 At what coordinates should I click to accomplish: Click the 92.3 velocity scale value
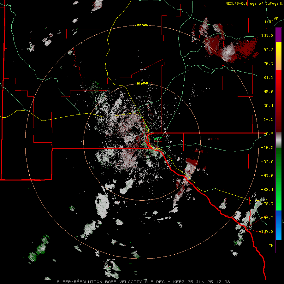click(269, 50)
